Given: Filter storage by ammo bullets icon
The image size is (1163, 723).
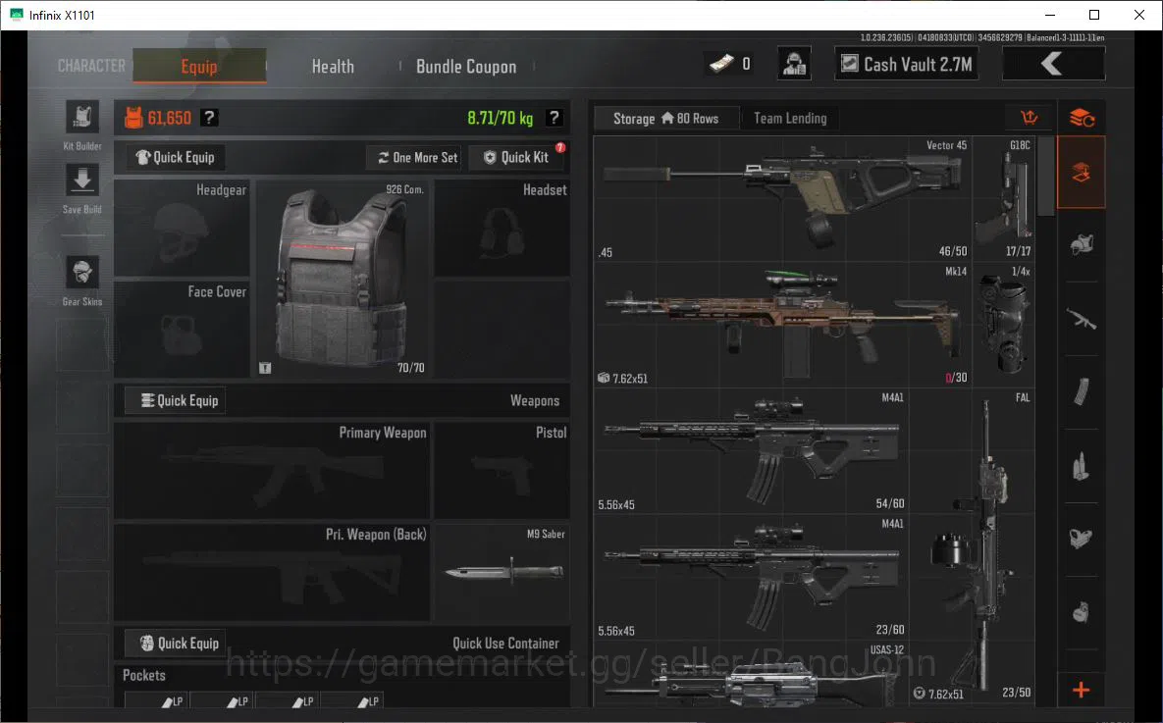Looking at the screenshot, I should click(x=1082, y=466).
